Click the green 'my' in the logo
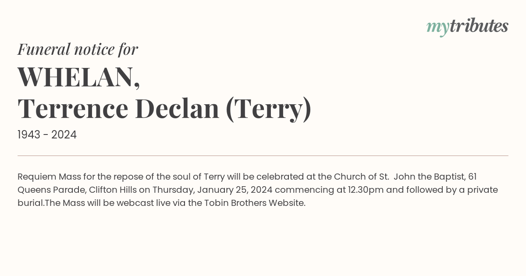526x276 pixels. coord(438,28)
